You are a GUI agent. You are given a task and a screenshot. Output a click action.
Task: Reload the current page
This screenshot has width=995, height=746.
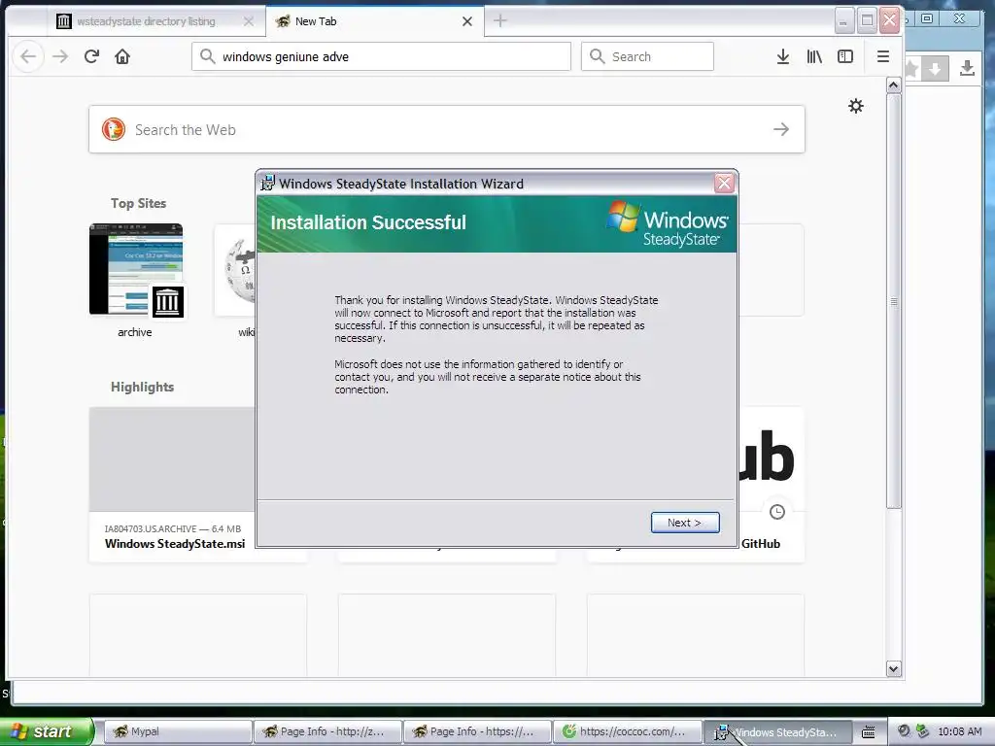pos(91,56)
